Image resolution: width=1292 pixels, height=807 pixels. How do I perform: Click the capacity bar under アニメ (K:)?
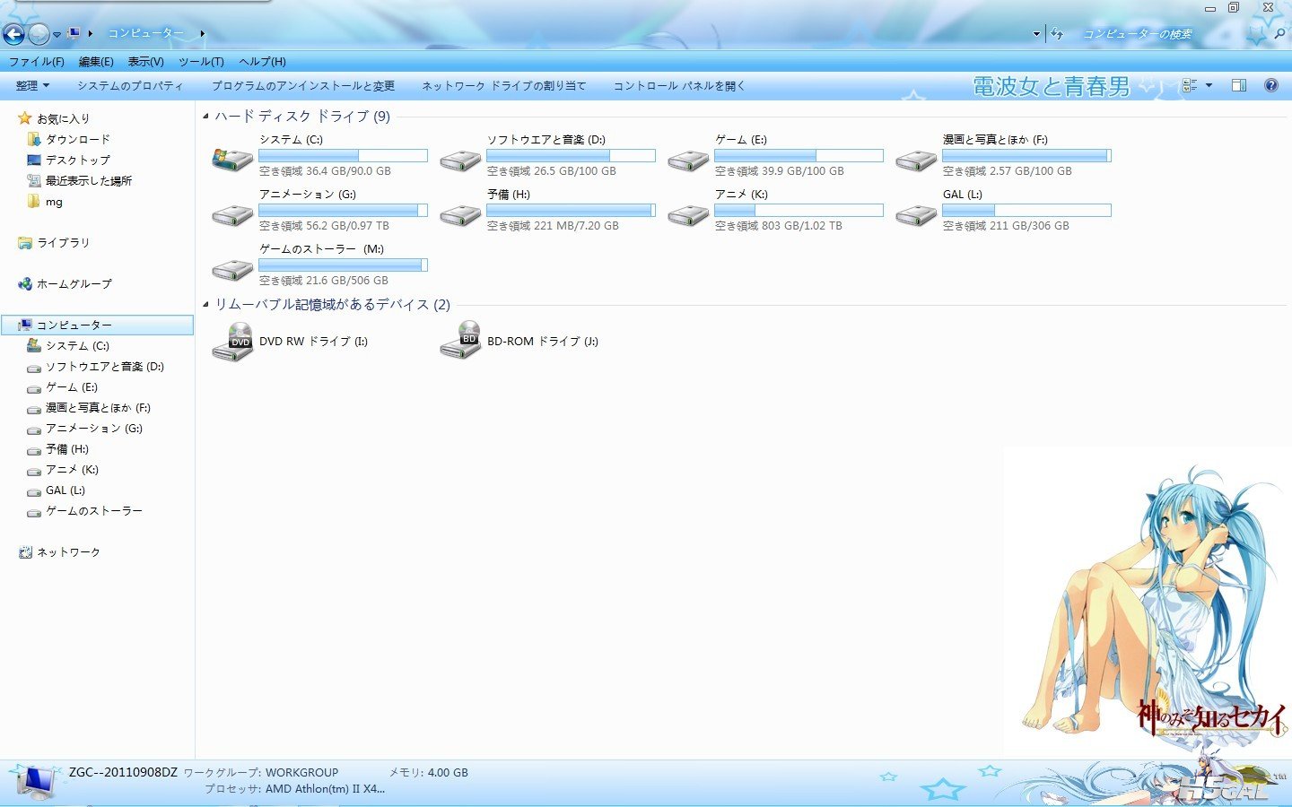pyautogui.click(x=799, y=211)
